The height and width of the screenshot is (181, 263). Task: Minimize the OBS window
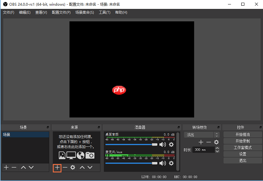pyautogui.click(x=229, y=4)
